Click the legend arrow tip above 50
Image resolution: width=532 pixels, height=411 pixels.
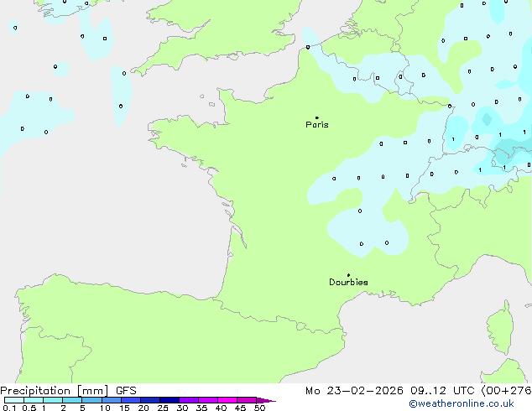pyautogui.click(x=266, y=400)
